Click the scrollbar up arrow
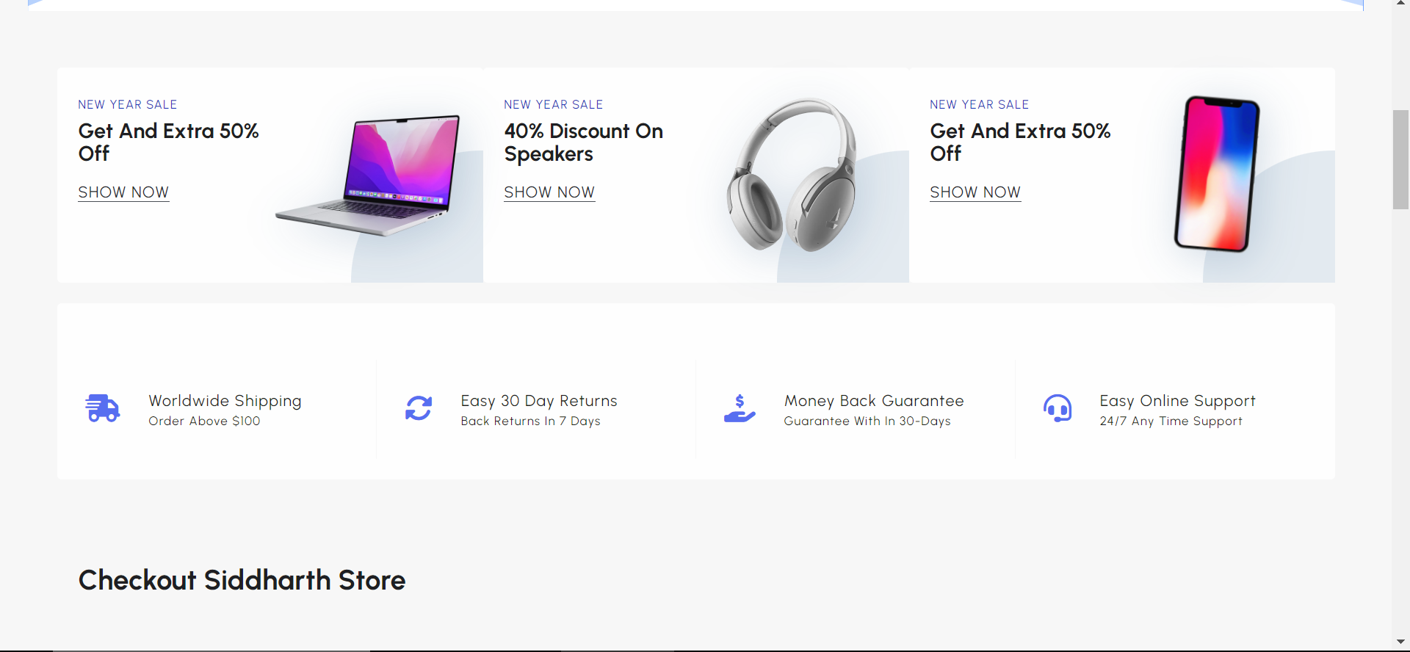Viewport: 1410px width, 652px height. [x=1400, y=4]
